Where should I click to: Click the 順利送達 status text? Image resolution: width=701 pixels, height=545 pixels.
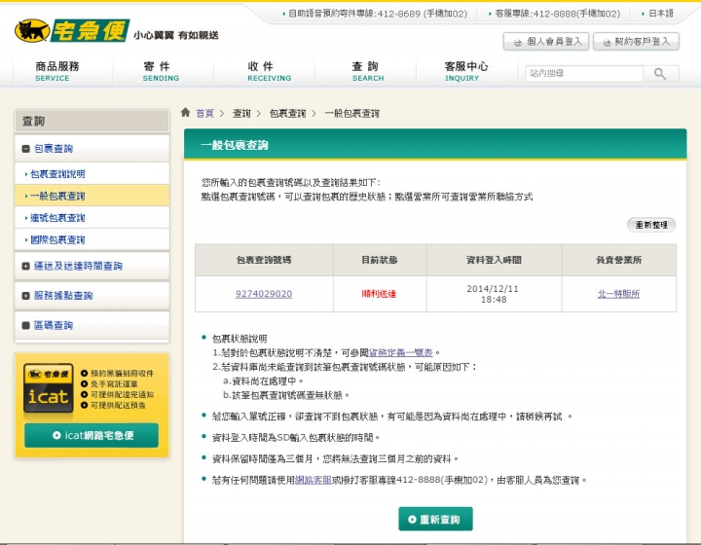click(x=379, y=294)
